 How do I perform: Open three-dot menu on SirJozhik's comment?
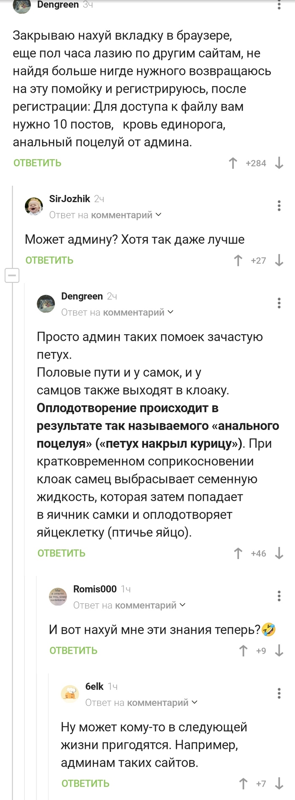pyautogui.click(x=279, y=205)
